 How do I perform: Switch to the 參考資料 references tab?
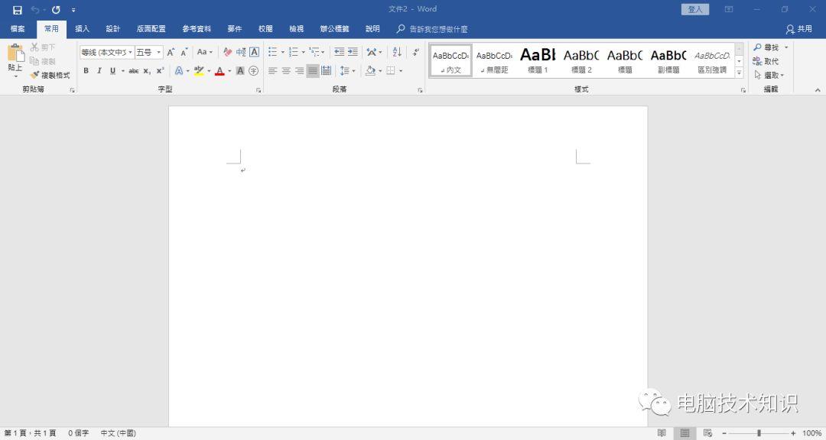tap(197, 29)
